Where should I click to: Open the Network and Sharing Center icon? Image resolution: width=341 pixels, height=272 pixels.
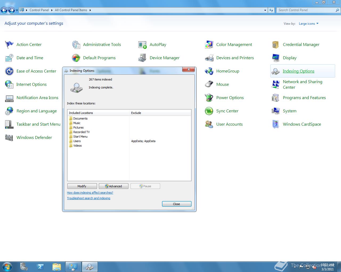[x=276, y=84]
